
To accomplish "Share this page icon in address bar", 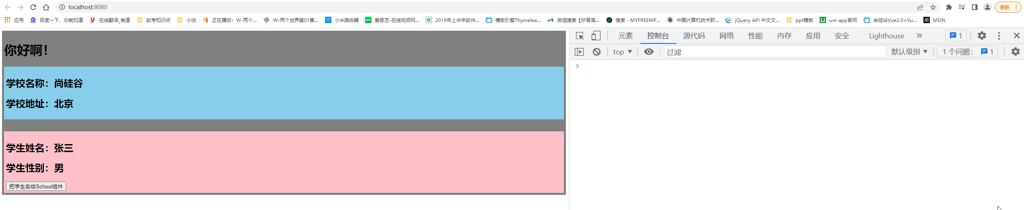I will 920,7.
